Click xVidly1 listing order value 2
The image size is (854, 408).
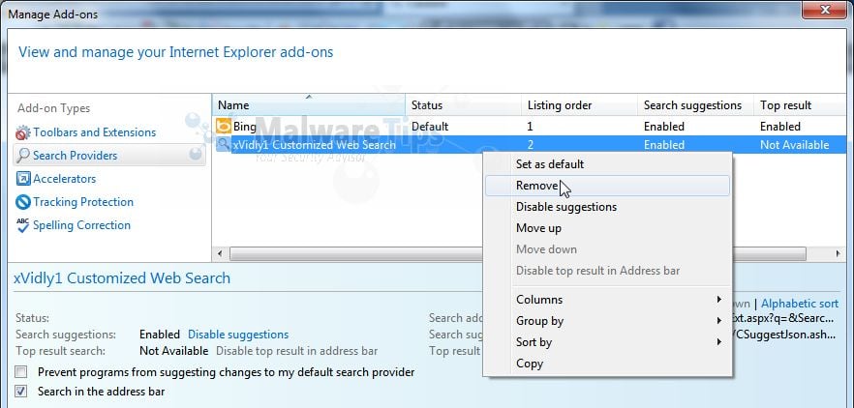tap(531, 145)
